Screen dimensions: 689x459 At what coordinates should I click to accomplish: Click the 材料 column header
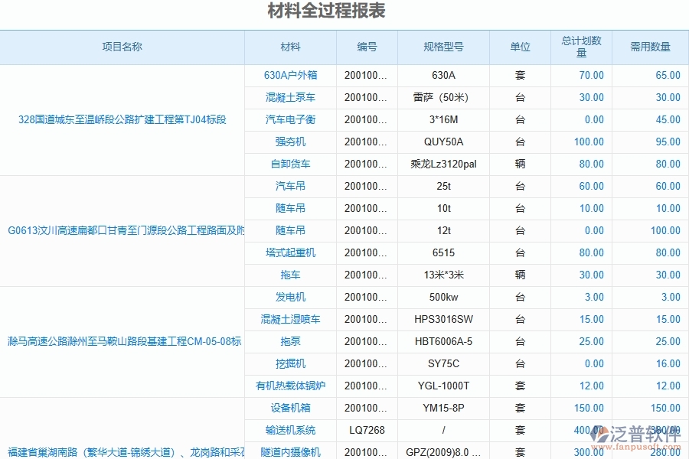click(x=289, y=47)
